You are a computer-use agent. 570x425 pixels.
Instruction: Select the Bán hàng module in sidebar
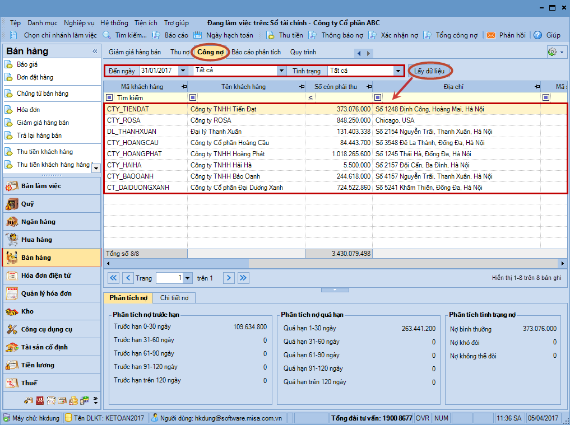point(52,258)
